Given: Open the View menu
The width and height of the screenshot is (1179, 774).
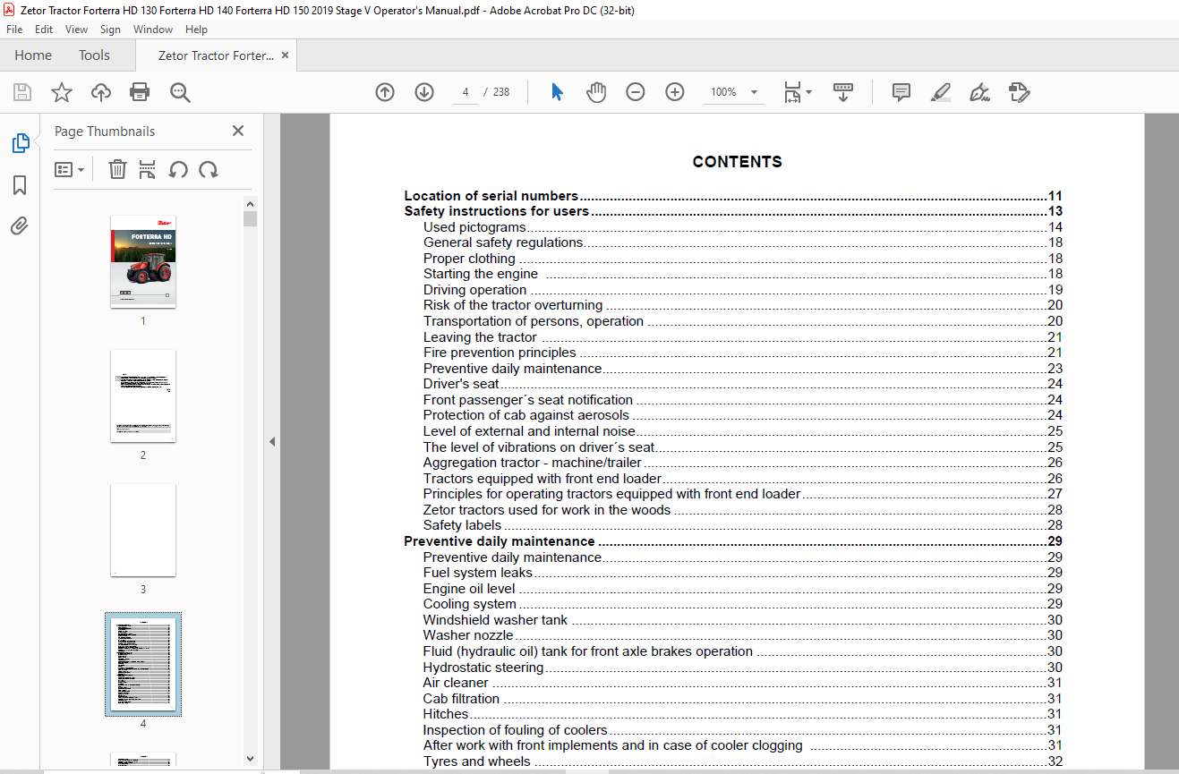Looking at the screenshot, I should click(76, 30).
